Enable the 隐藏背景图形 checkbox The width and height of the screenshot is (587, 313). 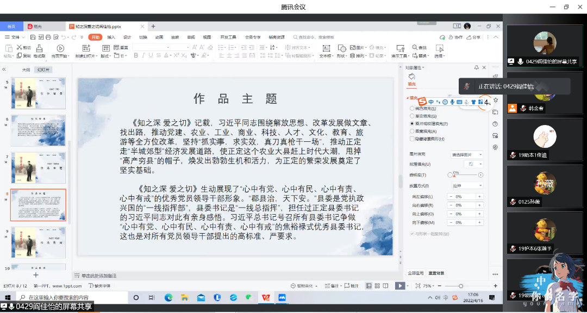(411, 139)
